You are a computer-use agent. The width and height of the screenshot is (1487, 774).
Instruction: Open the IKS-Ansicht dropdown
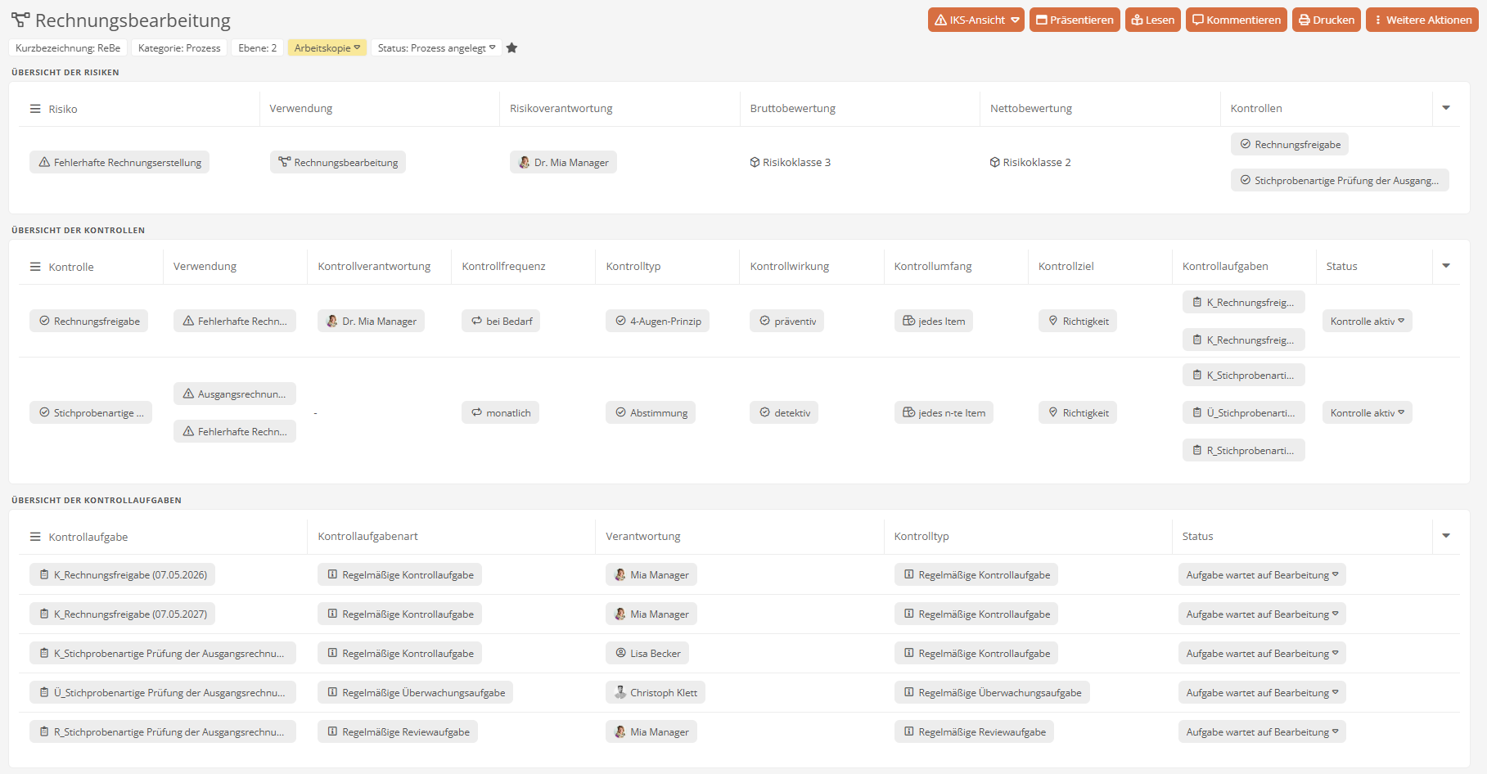coord(976,20)
